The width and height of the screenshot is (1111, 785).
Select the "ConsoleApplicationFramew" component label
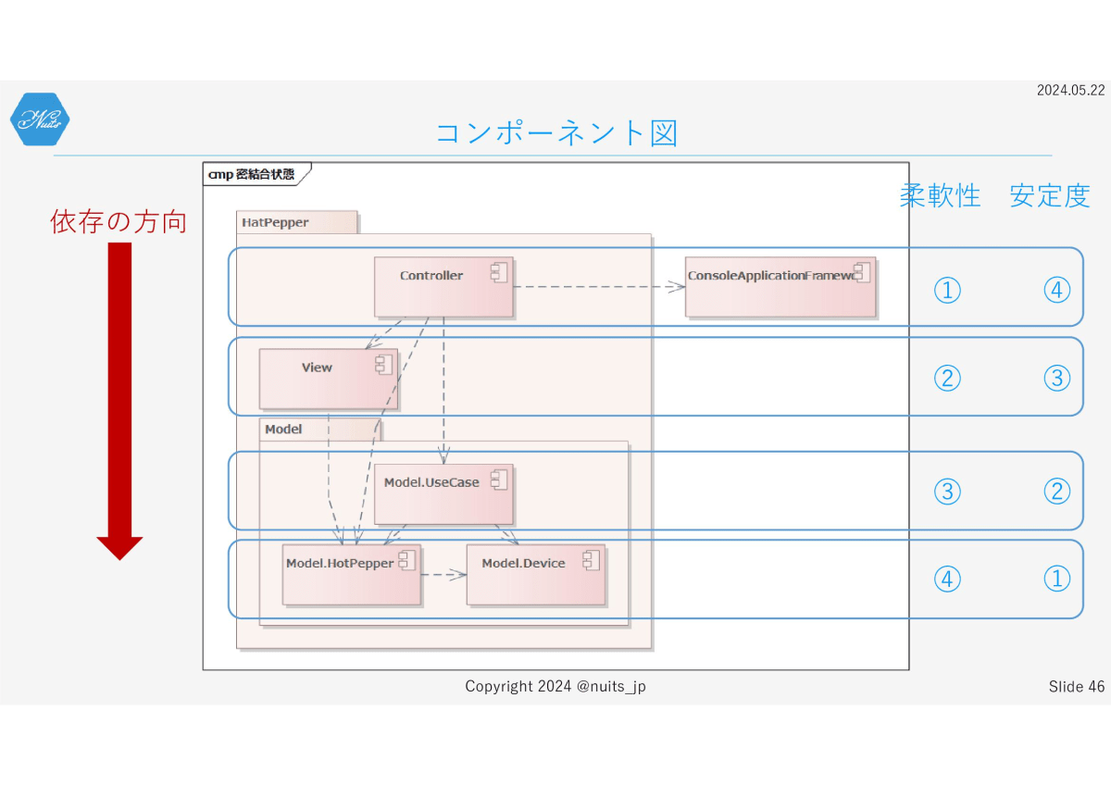pos(769,276)
